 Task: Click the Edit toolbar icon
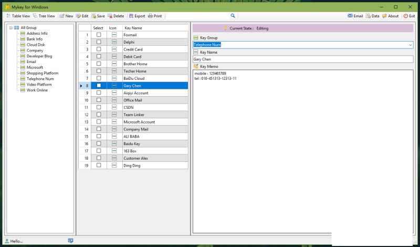click(78, 16)
